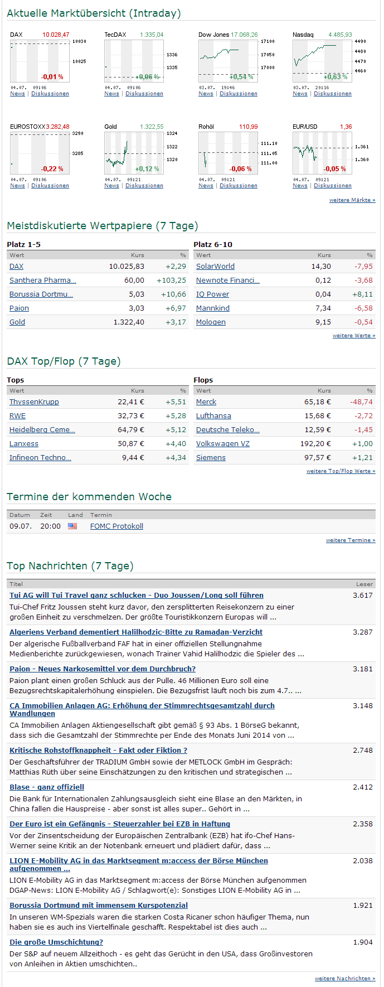The image size is (384, 987).
Task: Open Diskussionen under EUR/USD chart
Action: (333, 186)
